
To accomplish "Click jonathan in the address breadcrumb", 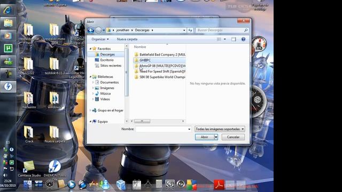I will pos(122,30).
